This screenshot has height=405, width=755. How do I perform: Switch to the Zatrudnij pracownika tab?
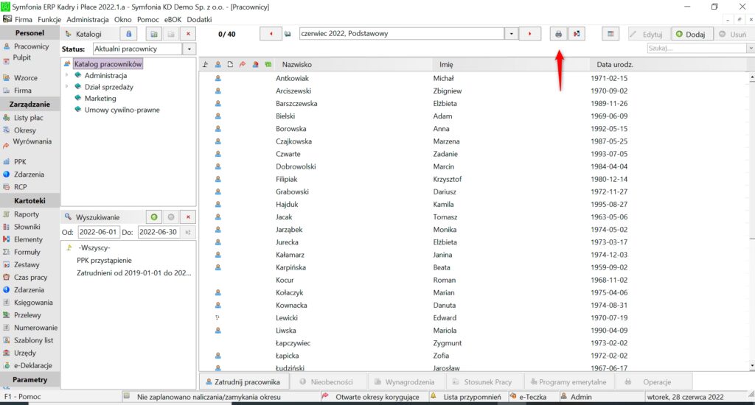(x=242, y=382)
